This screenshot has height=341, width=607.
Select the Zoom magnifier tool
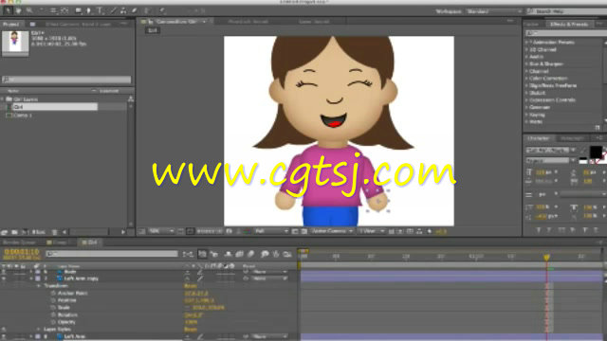pyautogui.click(x=29, y=10)
